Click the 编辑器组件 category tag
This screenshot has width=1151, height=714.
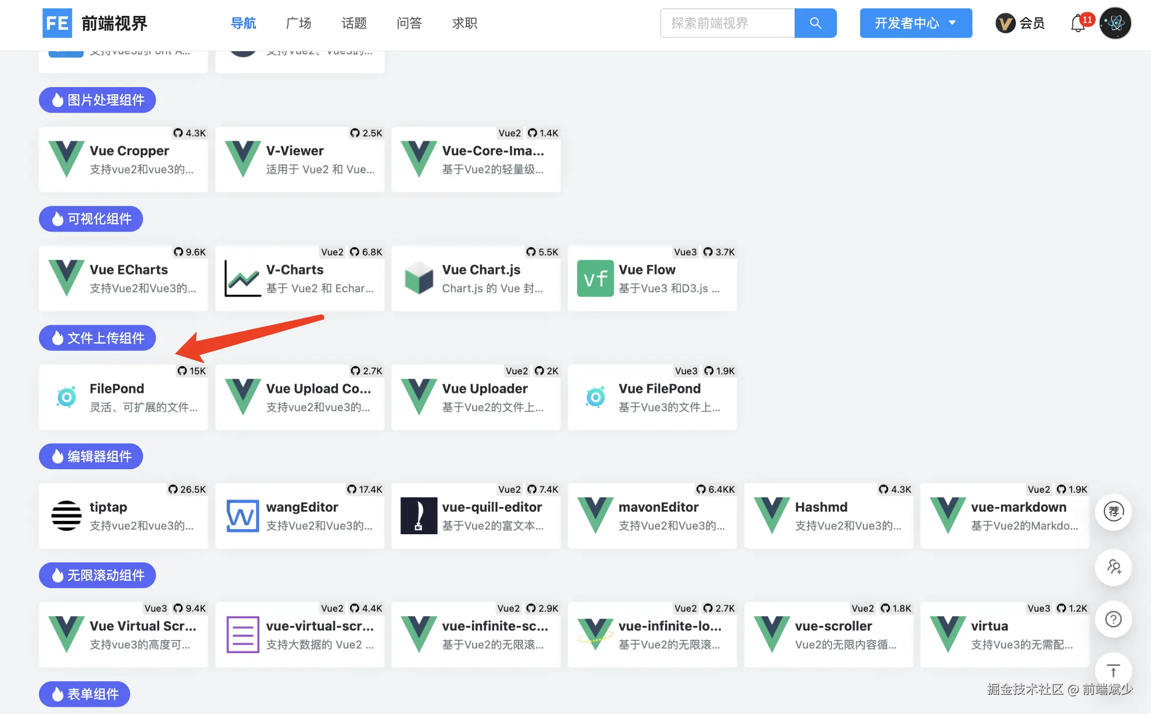point(91,456)
